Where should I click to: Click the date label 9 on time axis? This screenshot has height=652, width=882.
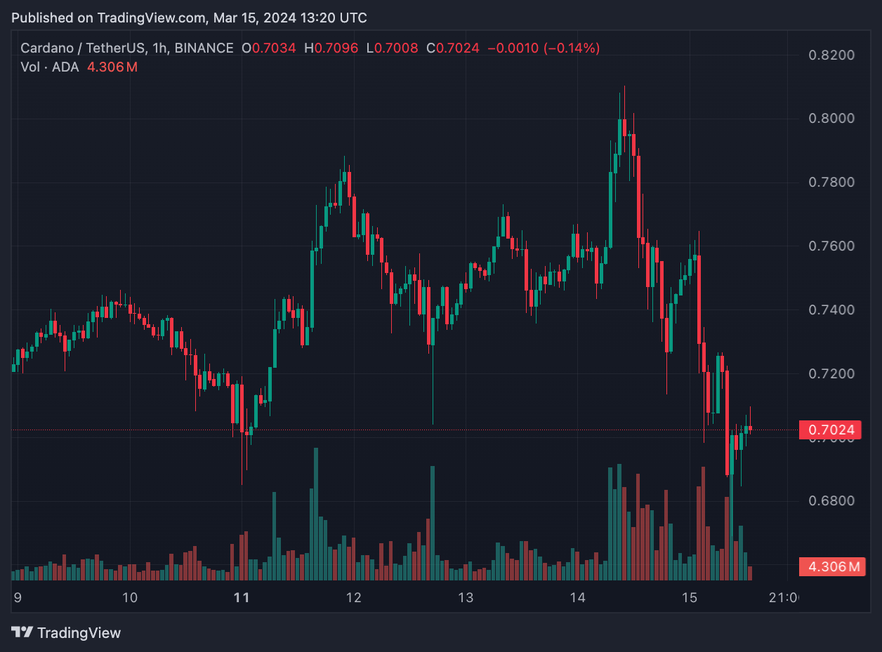(x=17, y=598)
